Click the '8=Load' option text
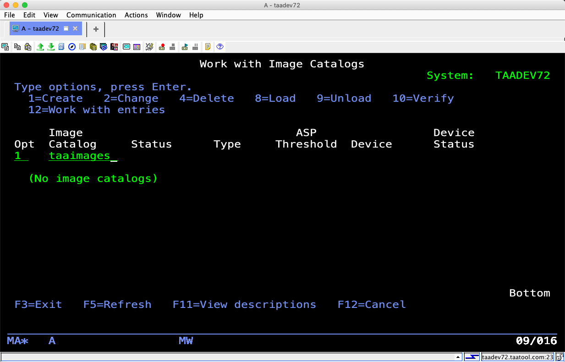Viewport: 565px width, 362px height. tap(275, 99)
